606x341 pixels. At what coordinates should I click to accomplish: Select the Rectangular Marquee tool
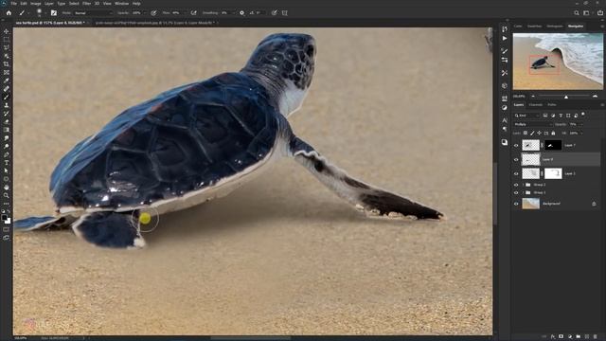pos(7,40)
